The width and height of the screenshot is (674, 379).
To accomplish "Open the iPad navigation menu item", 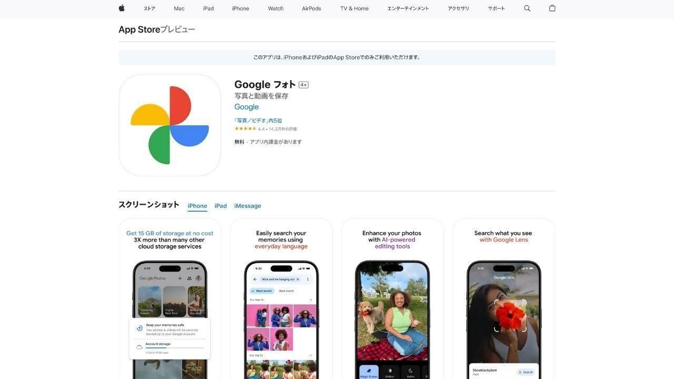I will (209, 8).
